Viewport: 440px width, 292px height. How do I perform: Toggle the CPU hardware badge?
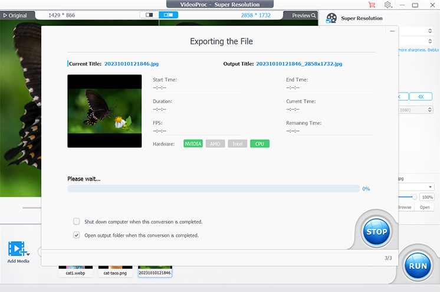coord(260,144)
